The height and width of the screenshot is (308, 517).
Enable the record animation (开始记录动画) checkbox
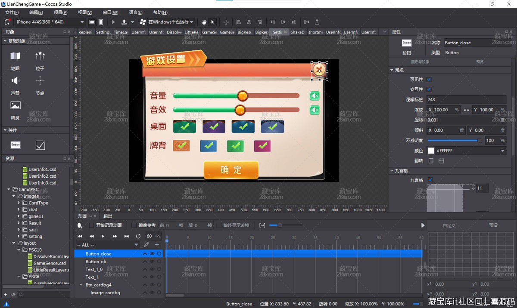pos(91,225)
